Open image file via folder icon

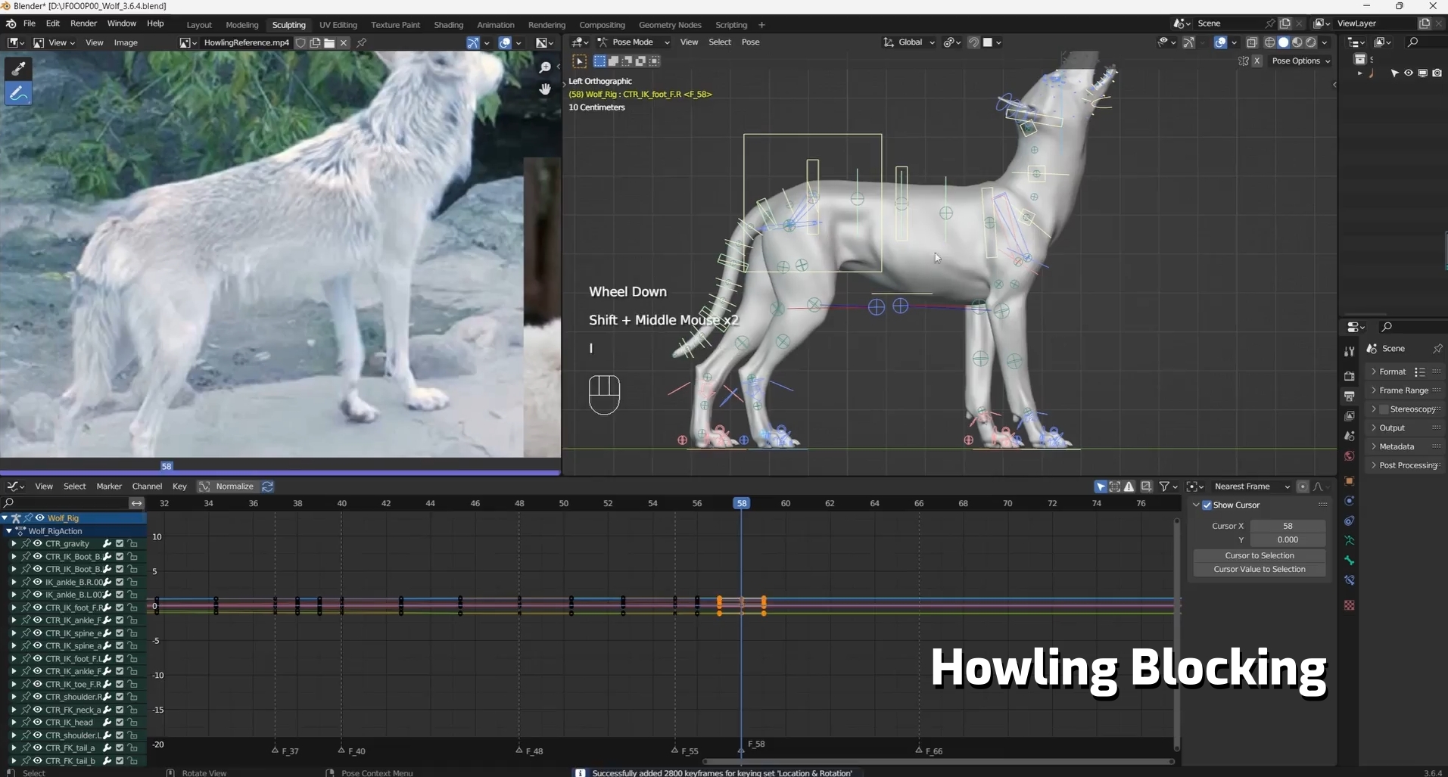pos(329,42)
